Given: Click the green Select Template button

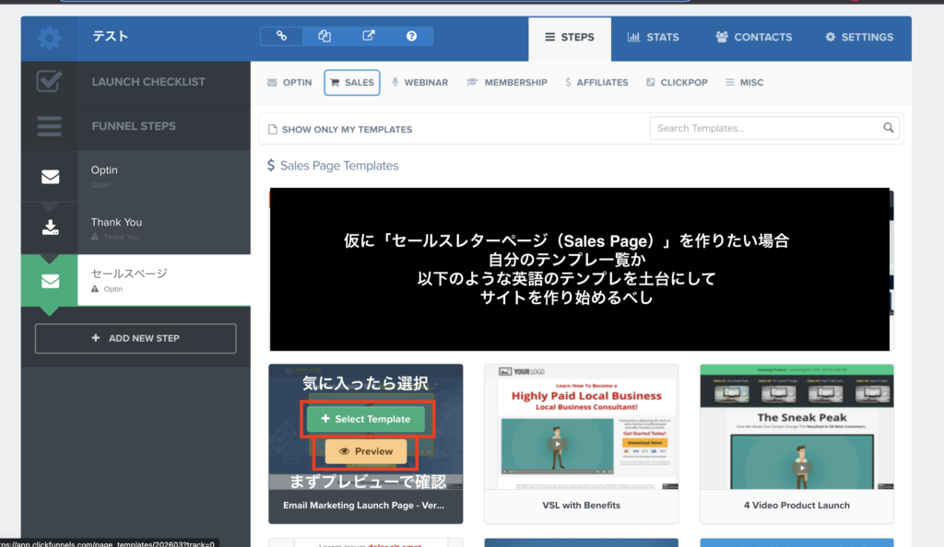Looking at the screenshot, I should (x=365, y=419).
